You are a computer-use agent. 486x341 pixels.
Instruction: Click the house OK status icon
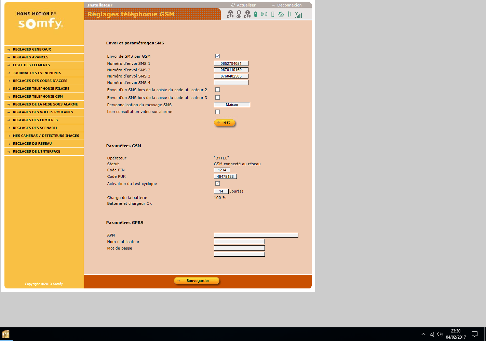(281, 14)
